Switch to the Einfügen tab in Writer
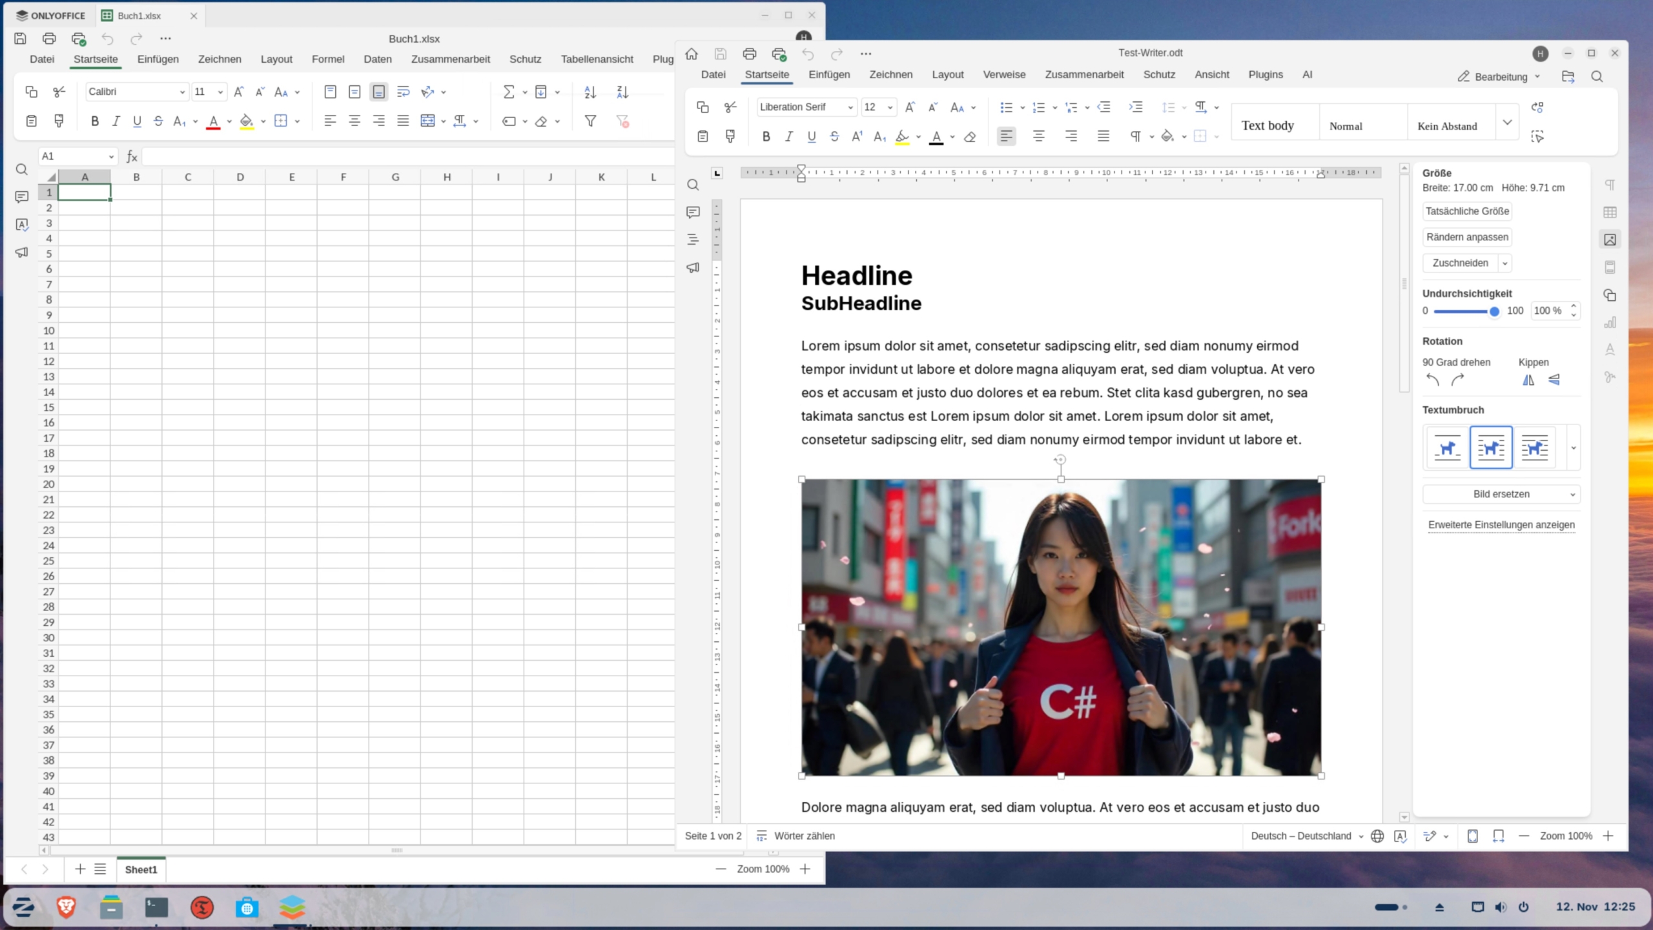 click(x=828, y=74)
